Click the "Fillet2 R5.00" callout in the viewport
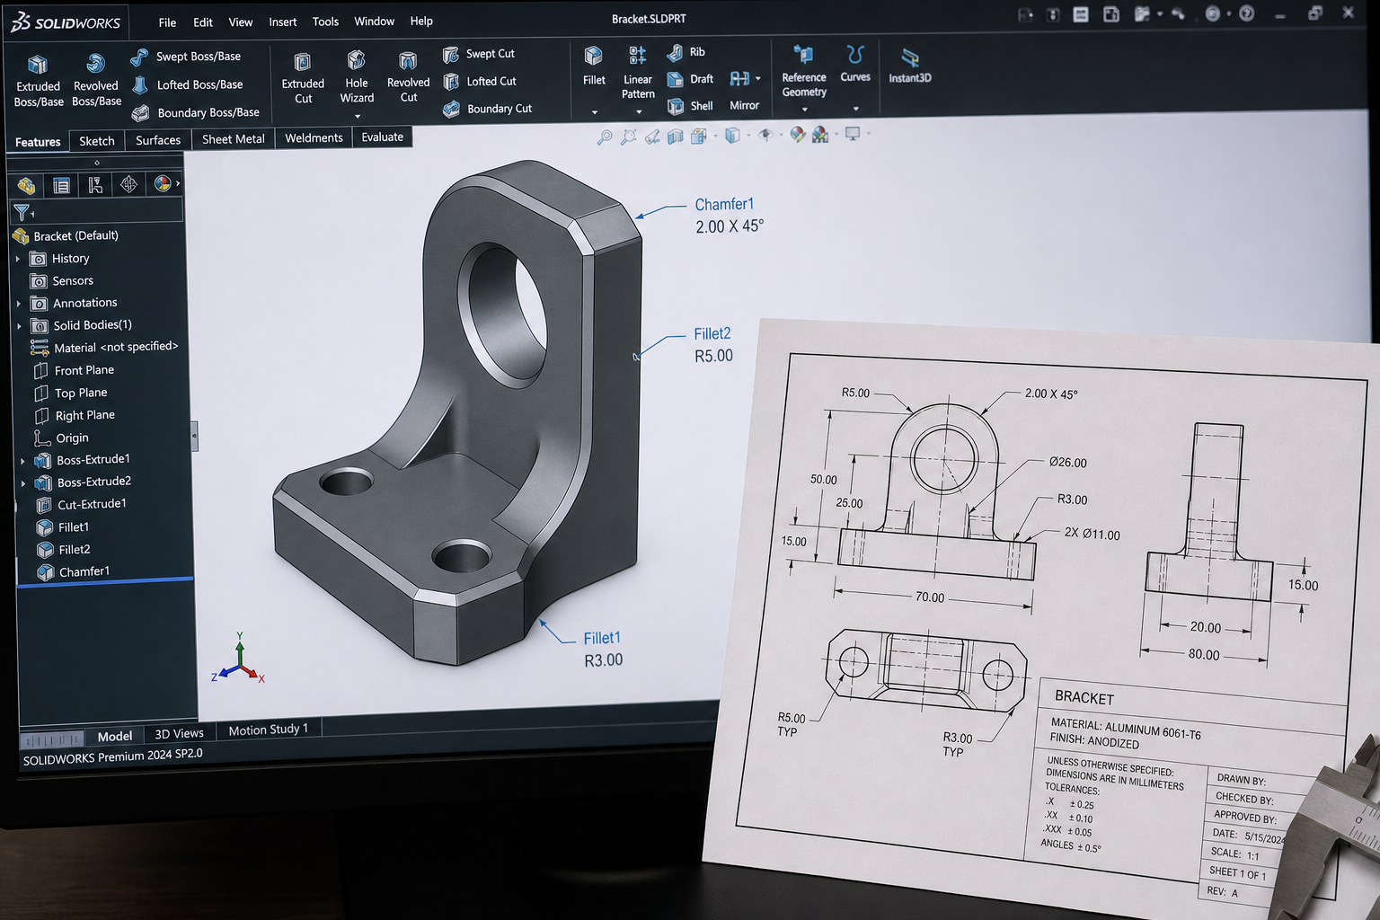Screen dimensions: 1380x920 click(x=713, y=345)
